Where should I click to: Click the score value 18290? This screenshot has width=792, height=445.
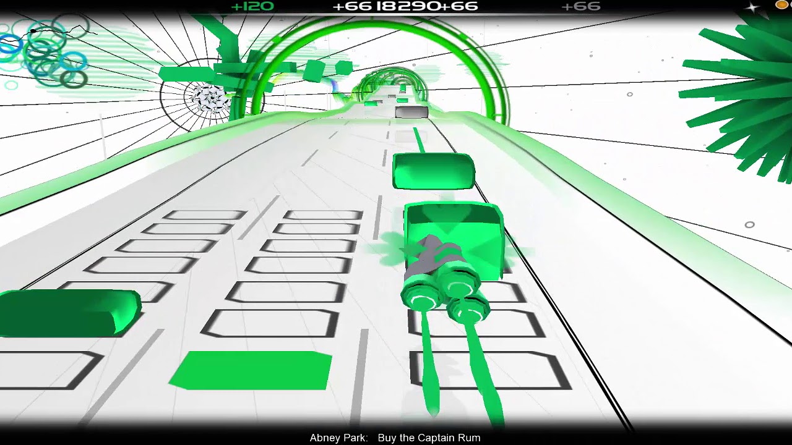[408, 6]
